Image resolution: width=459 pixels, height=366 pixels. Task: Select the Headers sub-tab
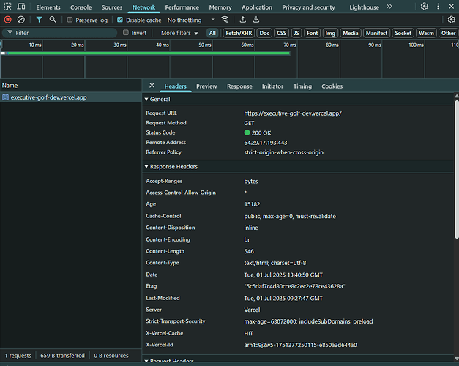point(176,86)
